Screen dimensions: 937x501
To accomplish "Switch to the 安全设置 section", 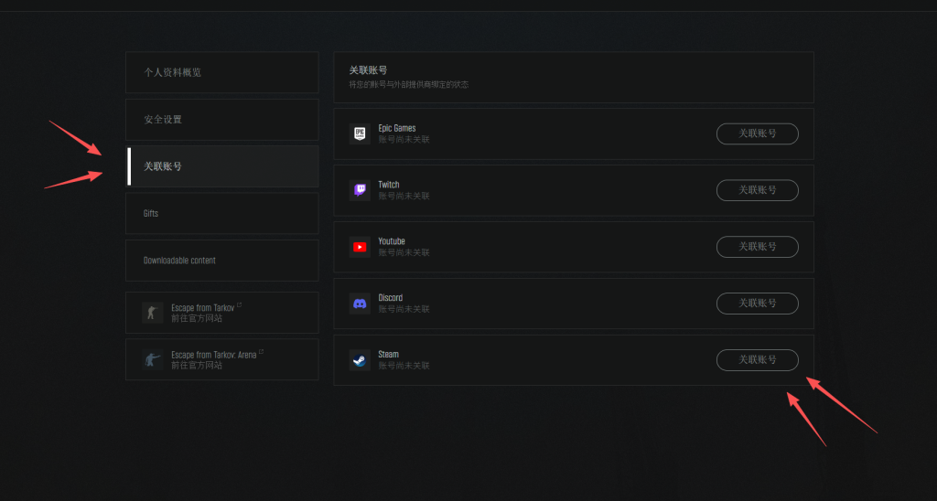I will click(222, 120).
